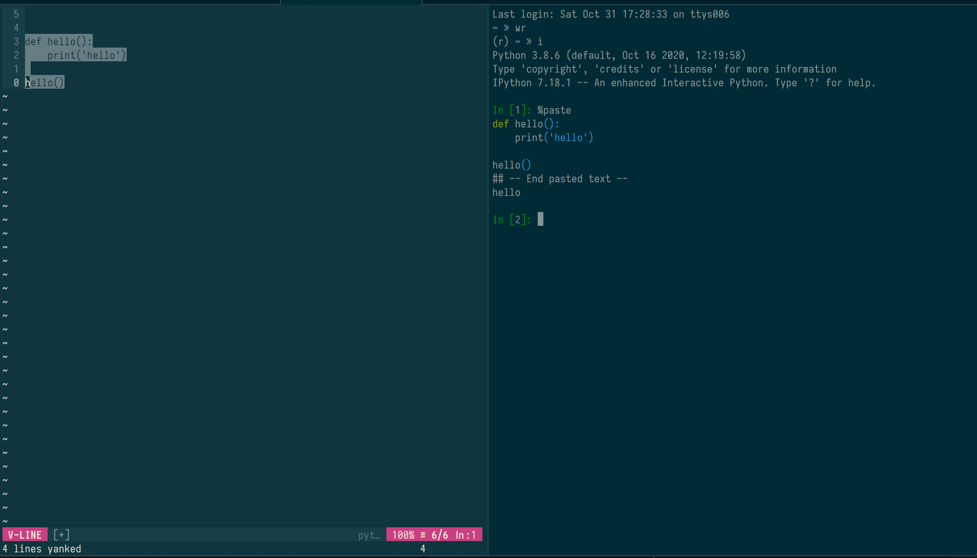Click the 100% scroll percentage in statusline
The height and width of the screenshot is (558, 977).
(403, 535)
